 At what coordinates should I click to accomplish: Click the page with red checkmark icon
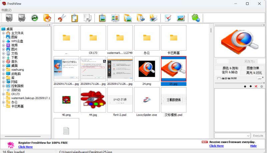click(x=168, y=18)
